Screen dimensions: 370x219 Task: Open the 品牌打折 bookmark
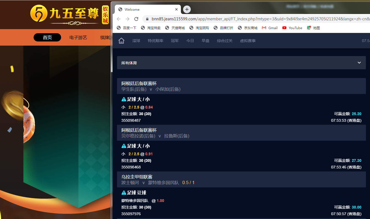224,28
